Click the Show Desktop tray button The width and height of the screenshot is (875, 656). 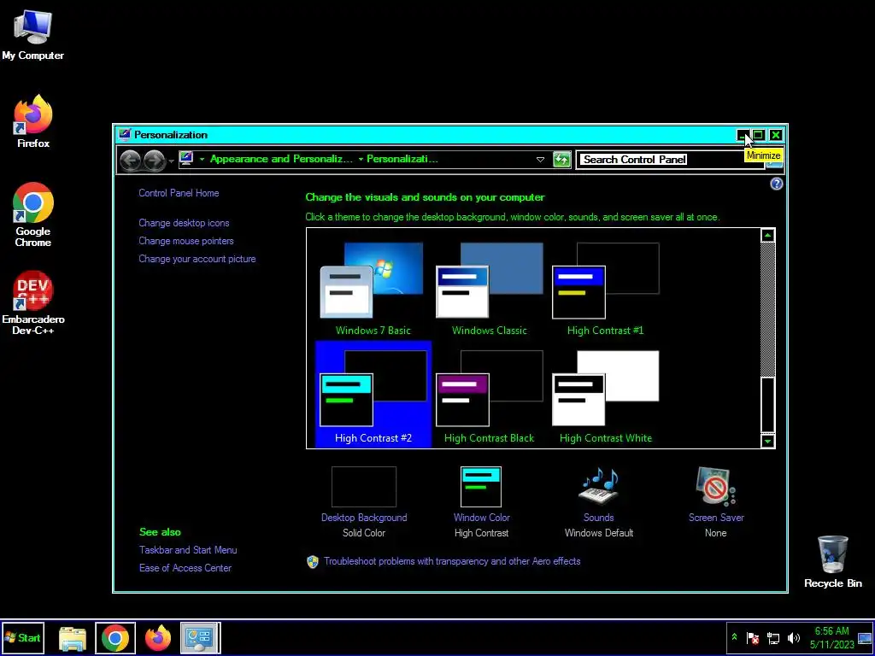point(865,638)
